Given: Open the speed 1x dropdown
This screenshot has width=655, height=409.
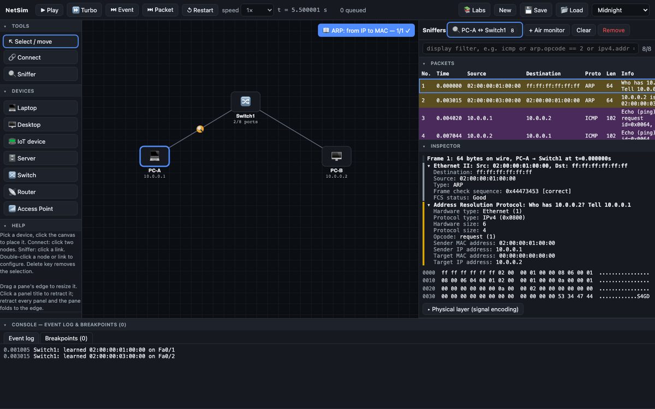Looking at the screenshot, I should (257, 10).
